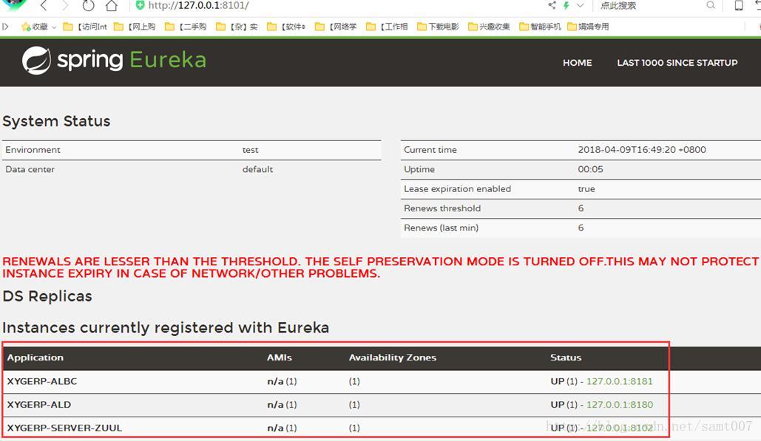761x441 pixels.
Task: Click the red RENEWALS ARE LESSER warning text
Action: coord(380,267)
